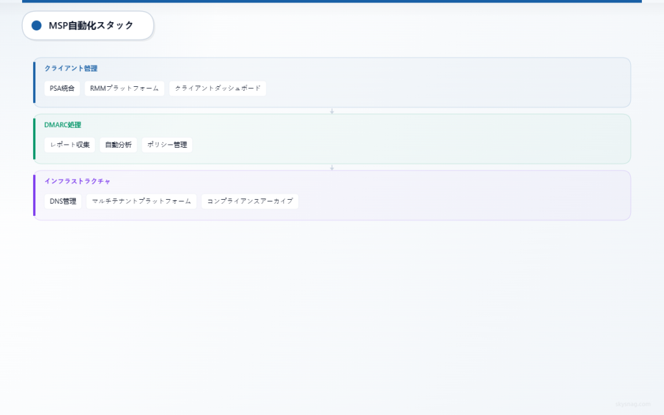
Task: Click the green accent bar of DMARC処理 card
Action: pos(34,139)
